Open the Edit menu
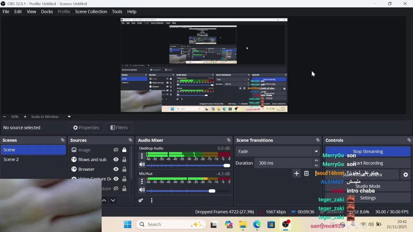 pos(18,12)
